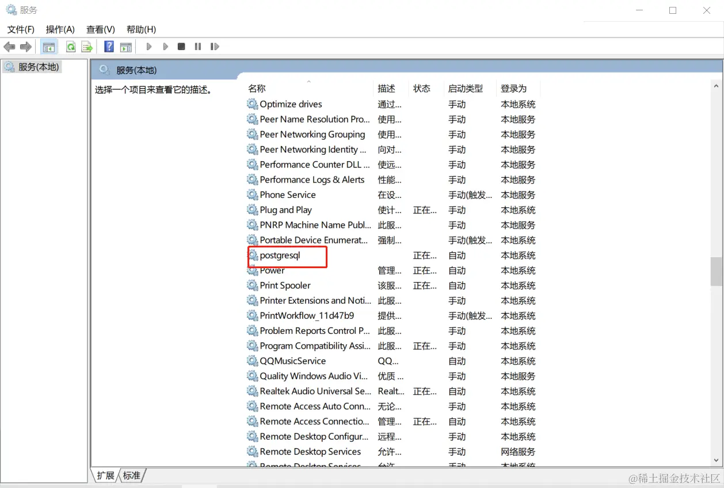Click the Stop Service square icon
Viewport: 724px width, 488px height.
181,47
